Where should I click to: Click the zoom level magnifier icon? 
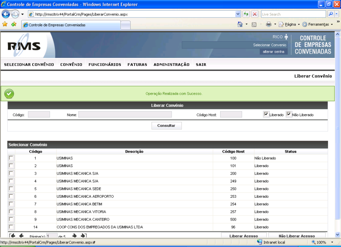click(x=314, y=242)
